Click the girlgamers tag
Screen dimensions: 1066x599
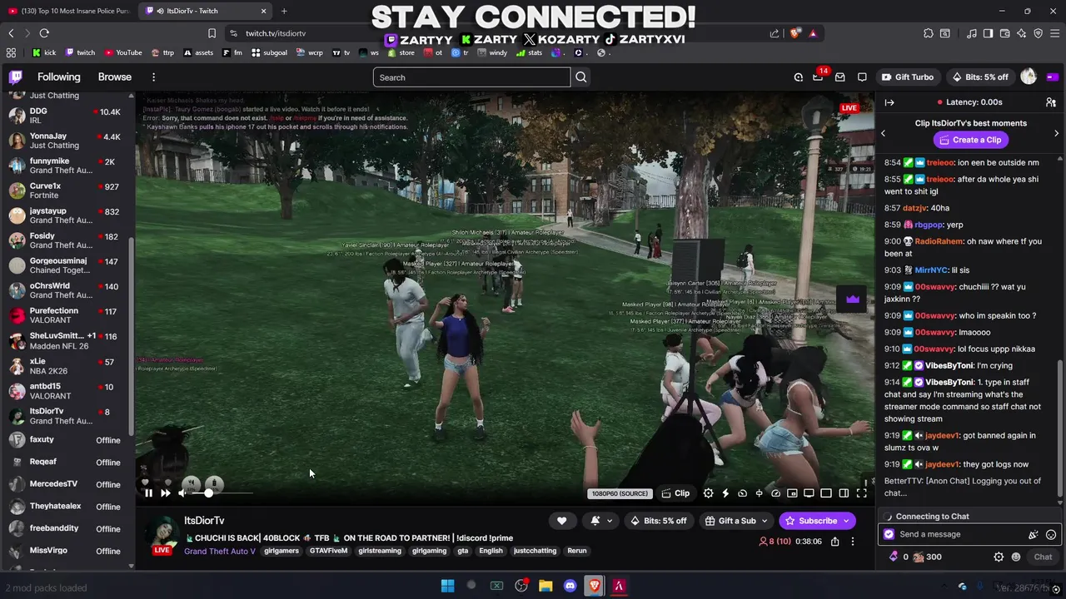(x=281, y=551)
